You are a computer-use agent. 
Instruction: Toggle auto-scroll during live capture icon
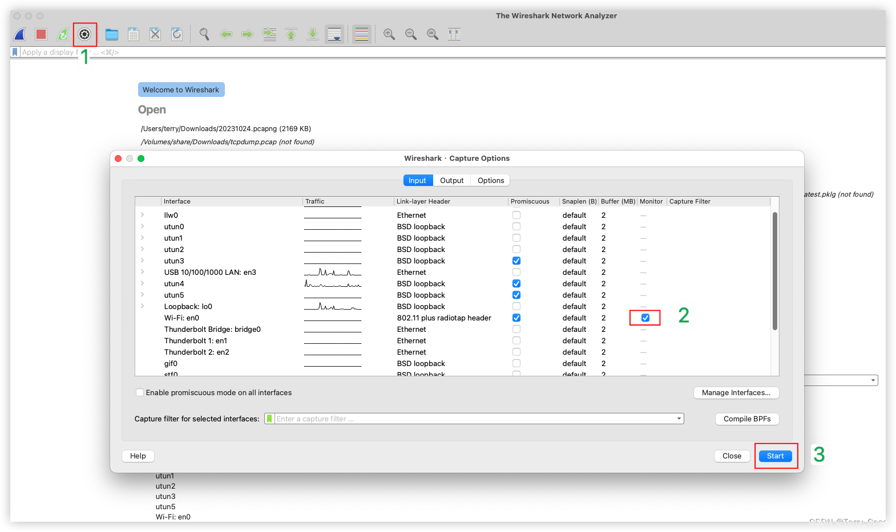[x=334, y=34]
